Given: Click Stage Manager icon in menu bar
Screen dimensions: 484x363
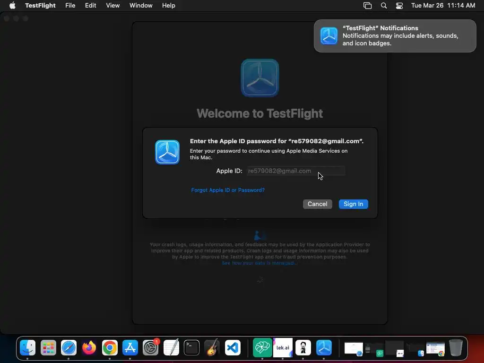Looking at the screenshot, I should (367, 6).
